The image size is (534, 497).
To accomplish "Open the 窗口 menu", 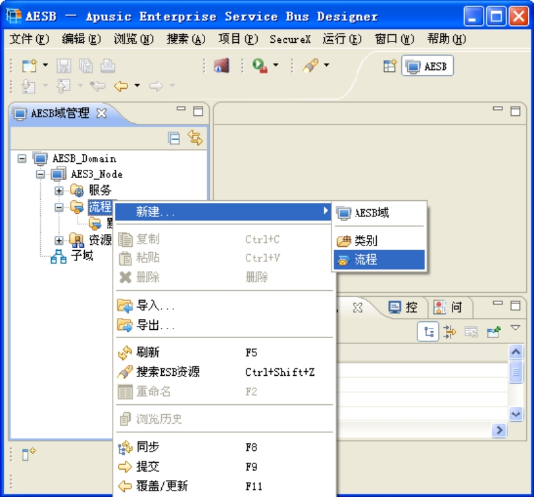I will point(394,39).
